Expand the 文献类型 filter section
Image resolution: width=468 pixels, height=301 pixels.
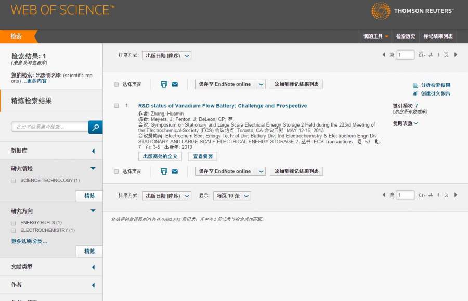tap(94, 267)
